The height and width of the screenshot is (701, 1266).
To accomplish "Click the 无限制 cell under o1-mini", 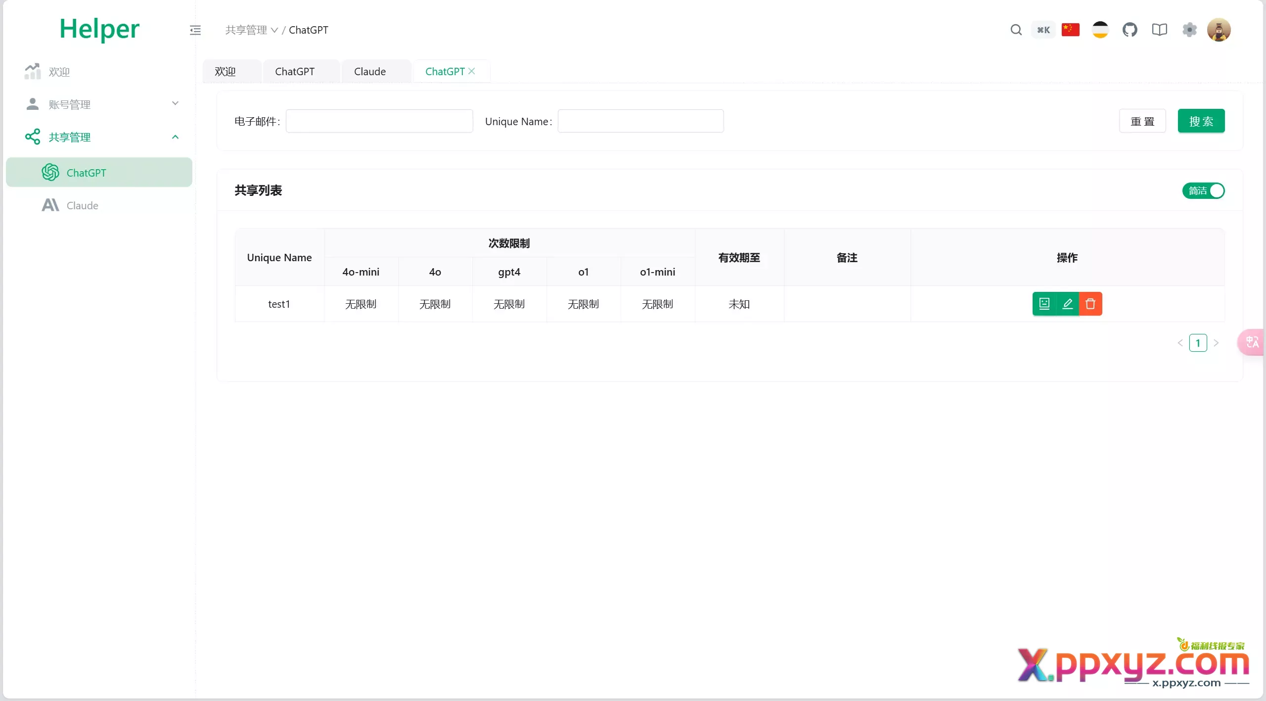I will 657,304.
